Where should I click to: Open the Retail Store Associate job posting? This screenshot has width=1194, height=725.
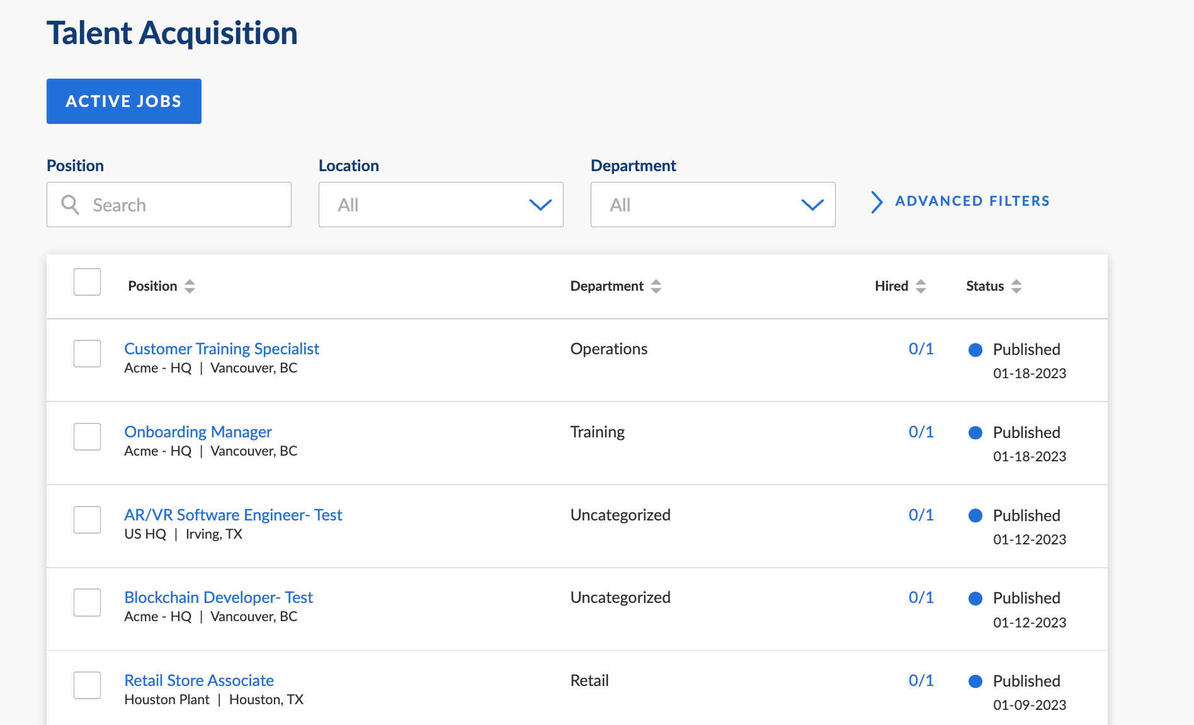click(199, 680)
